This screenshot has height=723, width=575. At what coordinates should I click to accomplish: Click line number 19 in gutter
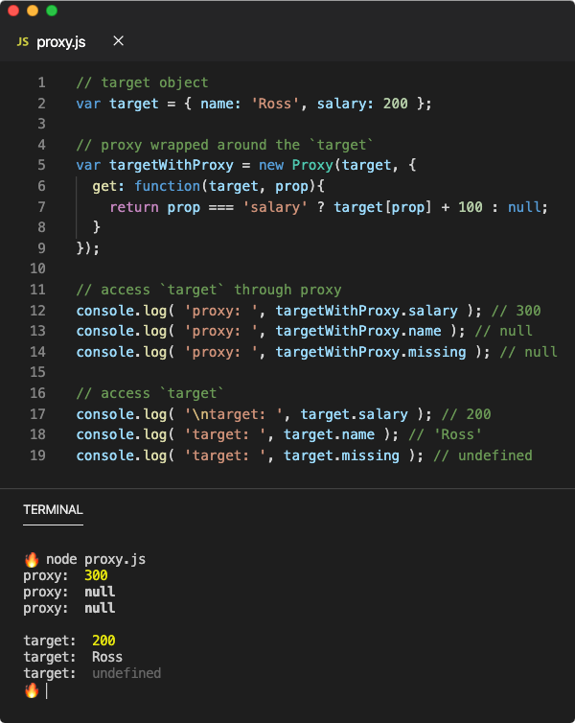[37, 455]
